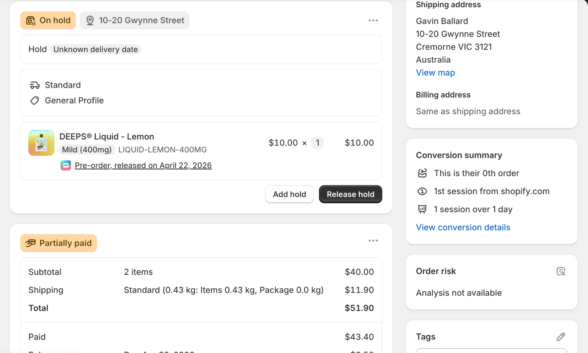This screenshot has width=588, height=353.
Task: Click the session over 1 day icon
Action: click(x=422, y=209)
